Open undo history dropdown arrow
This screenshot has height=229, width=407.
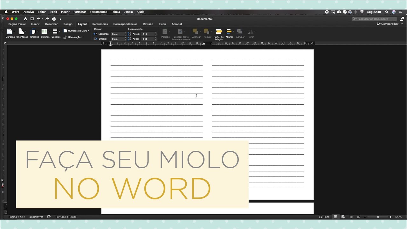(42, 19)
